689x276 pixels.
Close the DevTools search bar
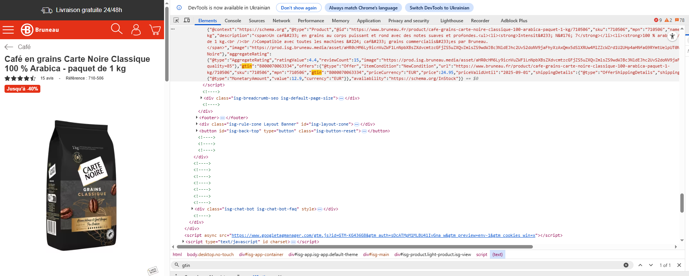pyautogui.click(x=679, y=265)
